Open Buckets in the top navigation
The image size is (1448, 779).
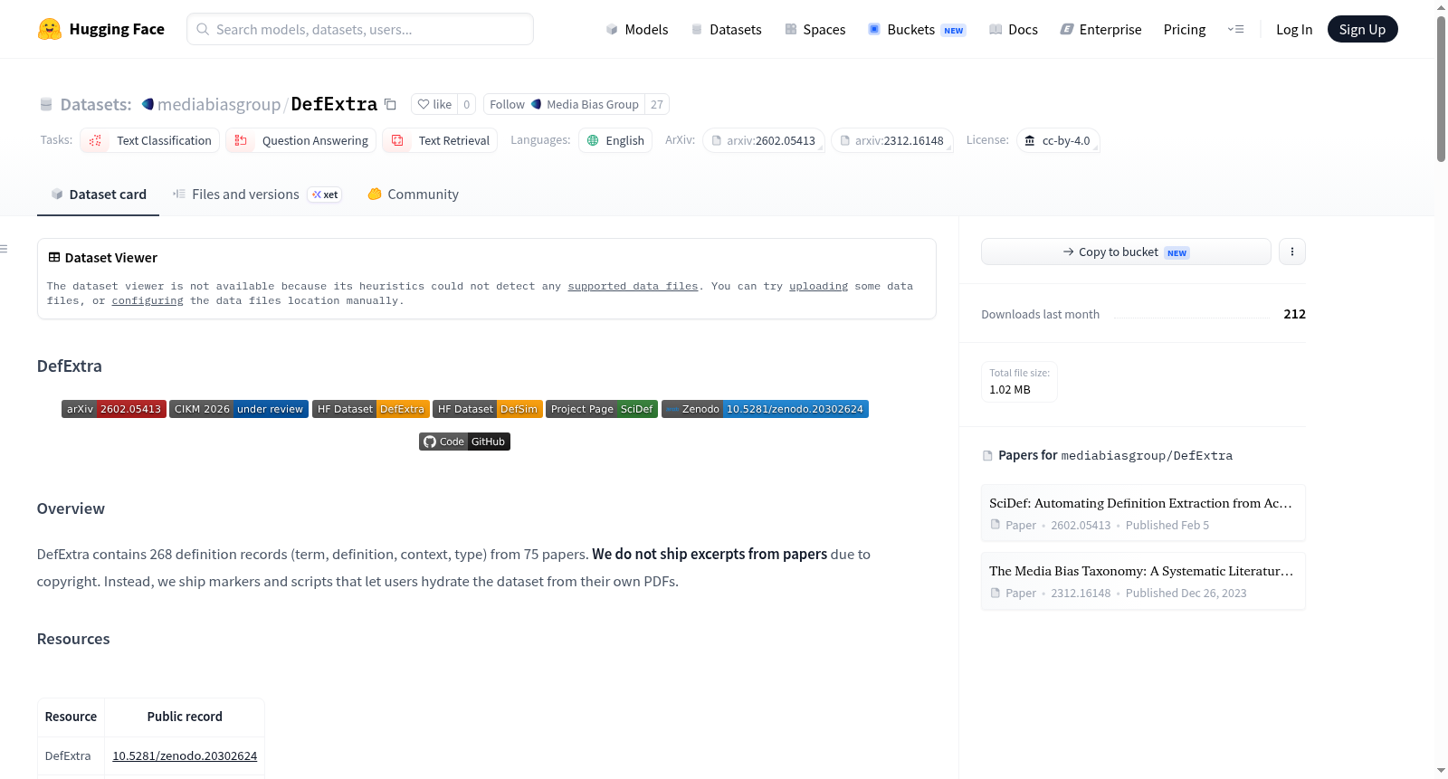point(917,29)
